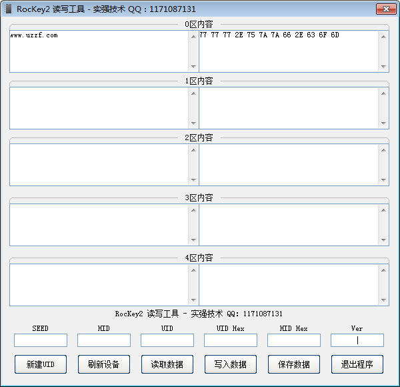The height and width of the screenshot is (387, 400).
Task: Click the HID Hex label
Action: pos(293,328)
